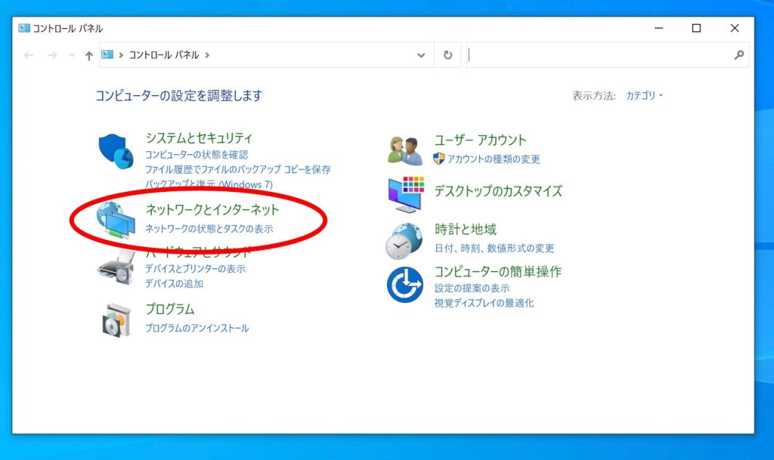The height and width of the screenshot is (460, 774).
Task: Click デバイスとプリンターの表示 link
Action: click(x=196, y=269)
